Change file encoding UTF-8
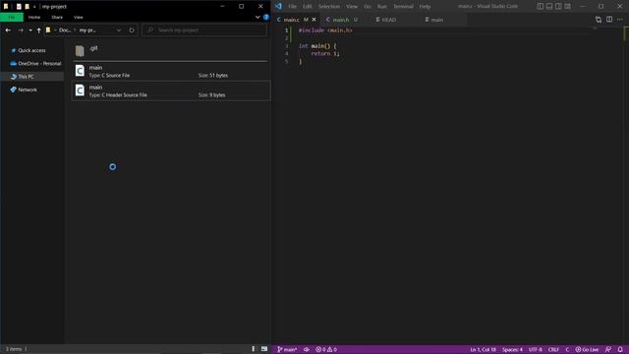Image resolution: width=629 pixels, height=354 pixels. (535, 350)
